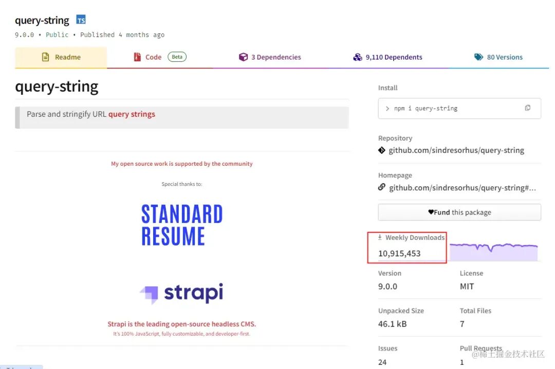Image resolution: width=555 pixels, height=369 pixels.
Task: Click the large query-string readme heading
Action: click(x=57, y=86)
